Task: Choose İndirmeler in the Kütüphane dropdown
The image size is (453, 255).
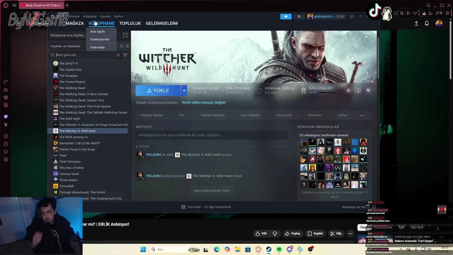Action: coord(97,47)
